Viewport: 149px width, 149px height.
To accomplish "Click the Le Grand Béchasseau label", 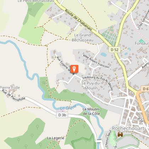I will pos(83,38).
